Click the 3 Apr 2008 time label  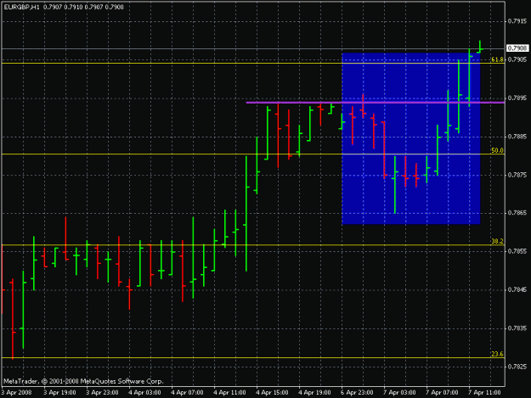17,393
